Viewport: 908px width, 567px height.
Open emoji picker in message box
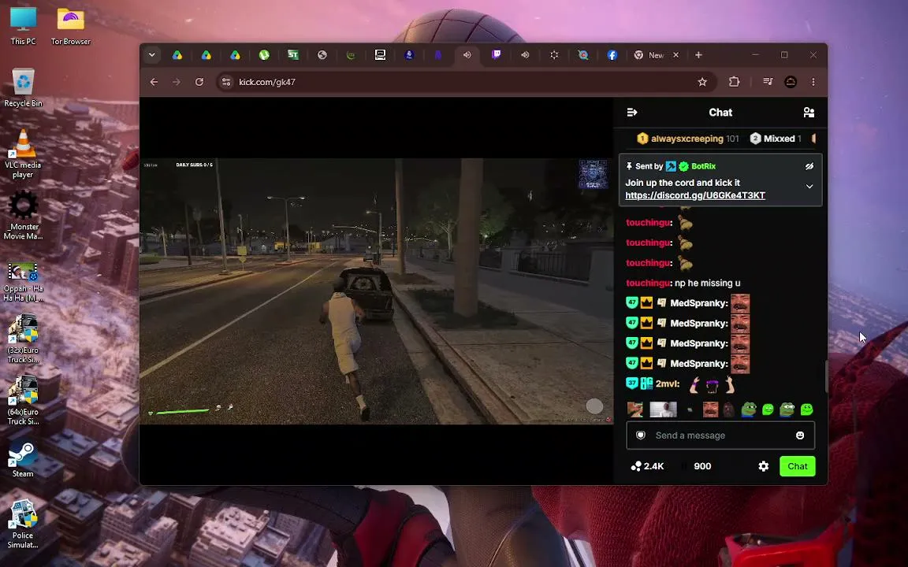pos(800,435)
